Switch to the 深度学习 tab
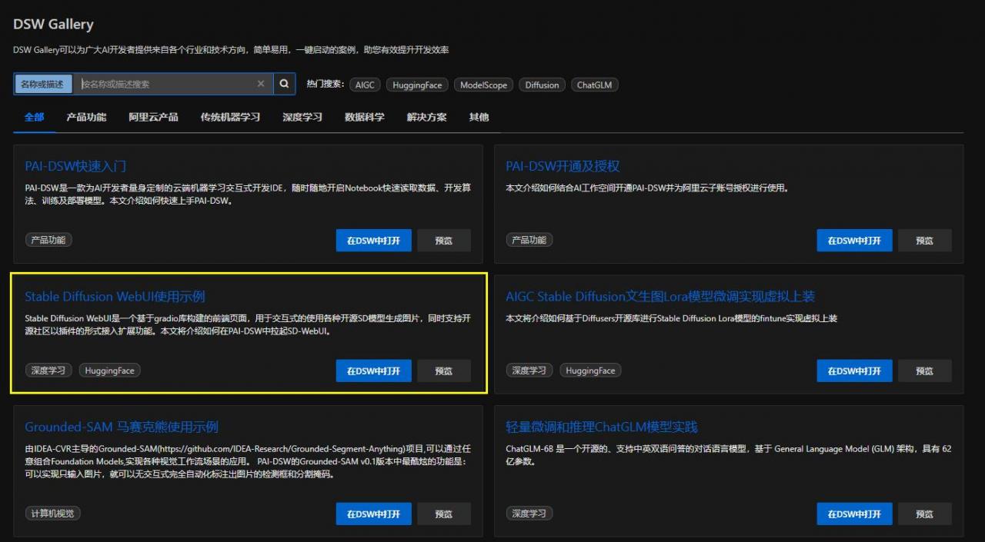Viewport: 985px width, 542px height. point(302,117)
